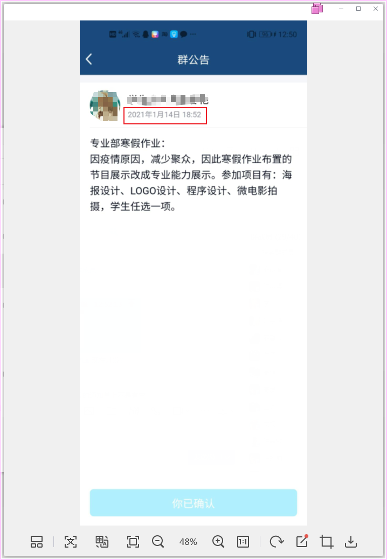Click the poster's pixelated avatar
This screenshot has height=560, width=387.
point(105,106)
